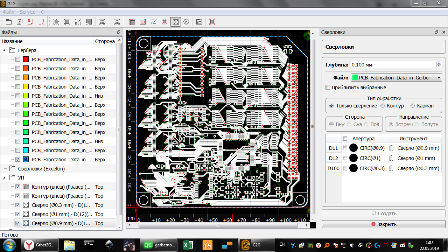Click the Создать button
Viewport: 448px width, 252px height.
[x=384, y=213]
